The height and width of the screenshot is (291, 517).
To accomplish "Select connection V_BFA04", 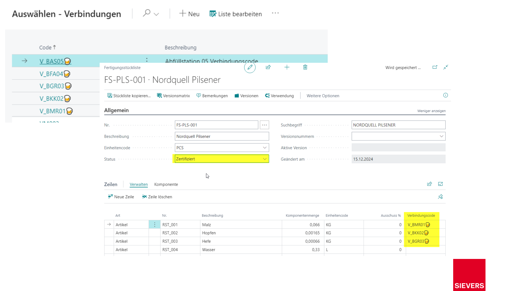I will tap(55, 74).
